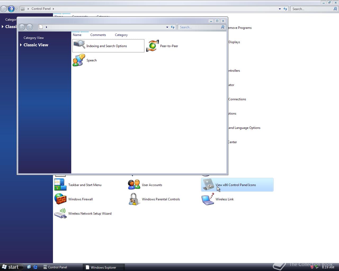Click 'Displays' text in the back window
This screenshot has width=339, height=271.
coord(234,42)
